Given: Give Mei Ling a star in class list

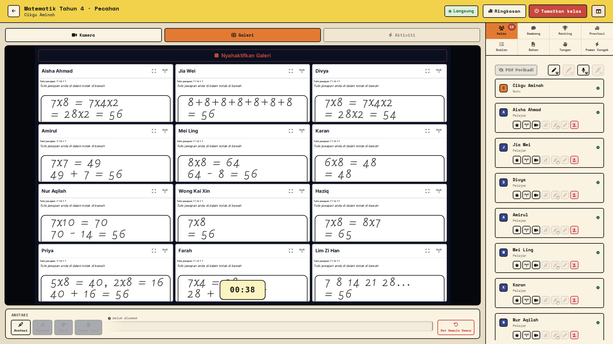Looking at the screenshot, I should pos(517,265).
